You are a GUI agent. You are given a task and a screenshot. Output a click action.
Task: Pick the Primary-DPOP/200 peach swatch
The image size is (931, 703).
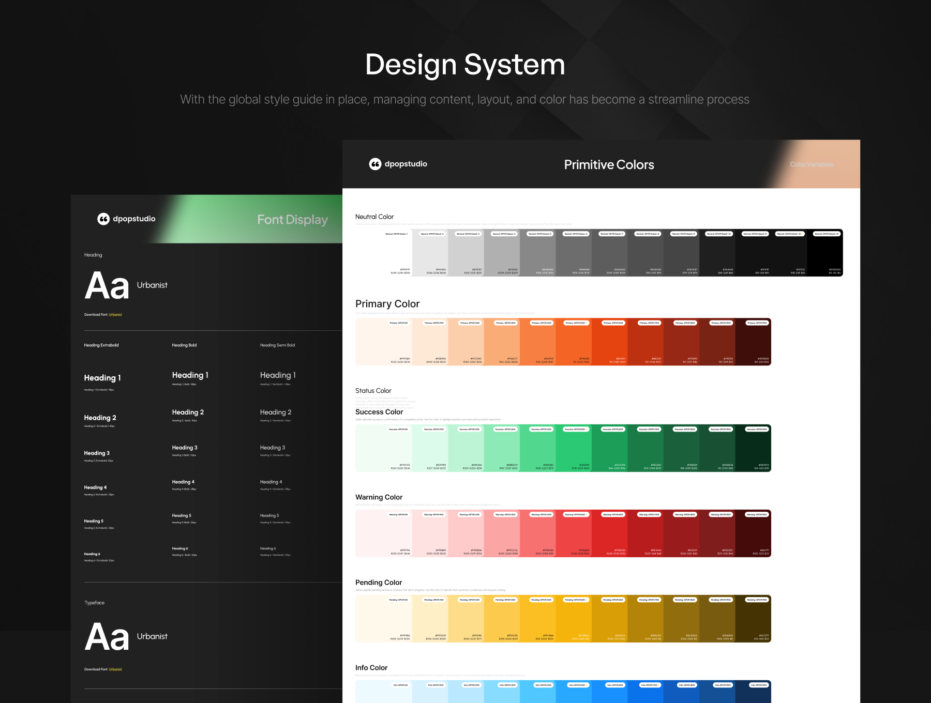point(466,342)
